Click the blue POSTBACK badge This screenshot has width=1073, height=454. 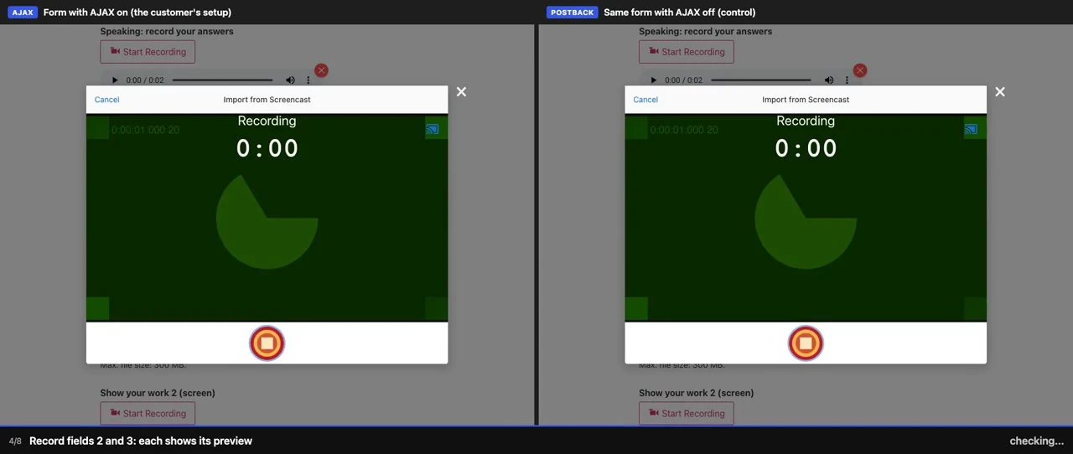(573, 13)
